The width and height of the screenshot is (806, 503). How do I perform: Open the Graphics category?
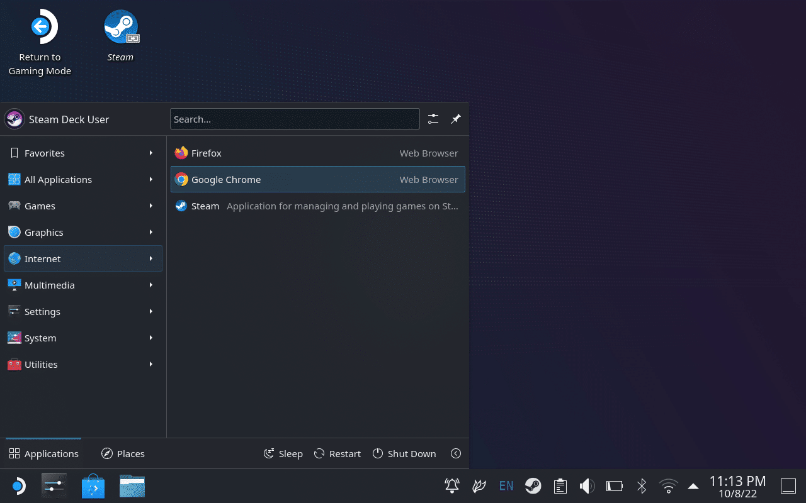point(83,232)
